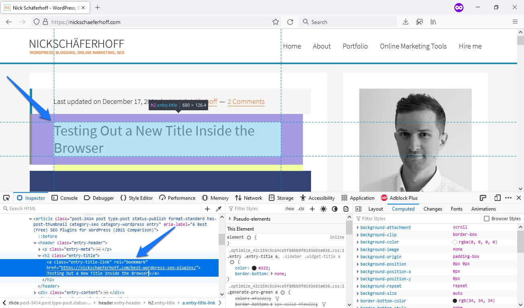Open the measuring tool icon
Viewport: 524px width, 308px height.
pos(483,198)
